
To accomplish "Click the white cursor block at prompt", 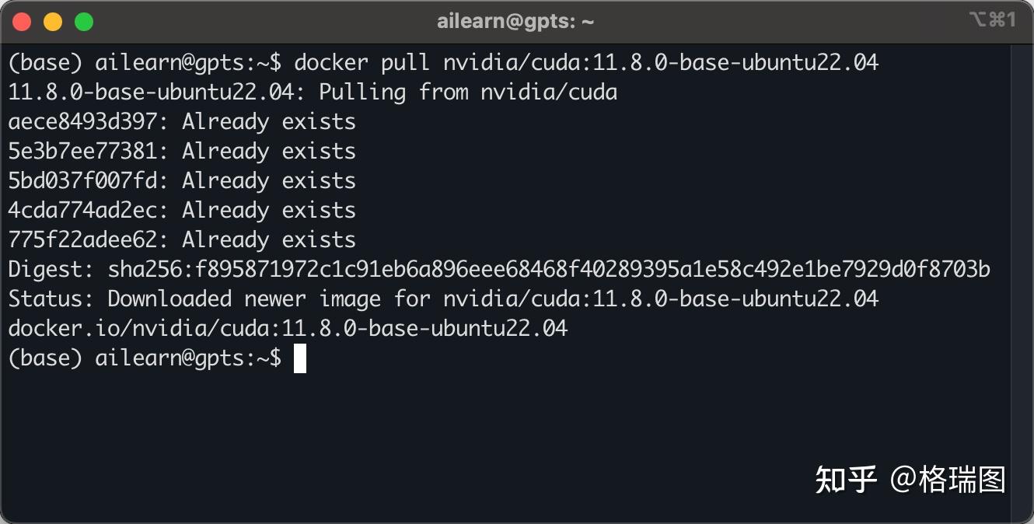I will (x=300, y=358).
